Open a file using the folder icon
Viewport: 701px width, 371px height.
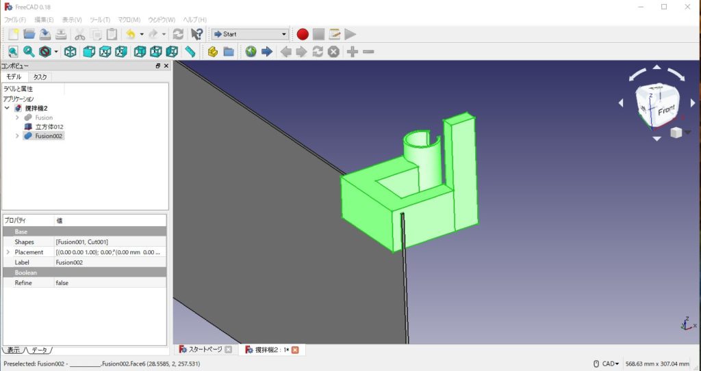29,34
